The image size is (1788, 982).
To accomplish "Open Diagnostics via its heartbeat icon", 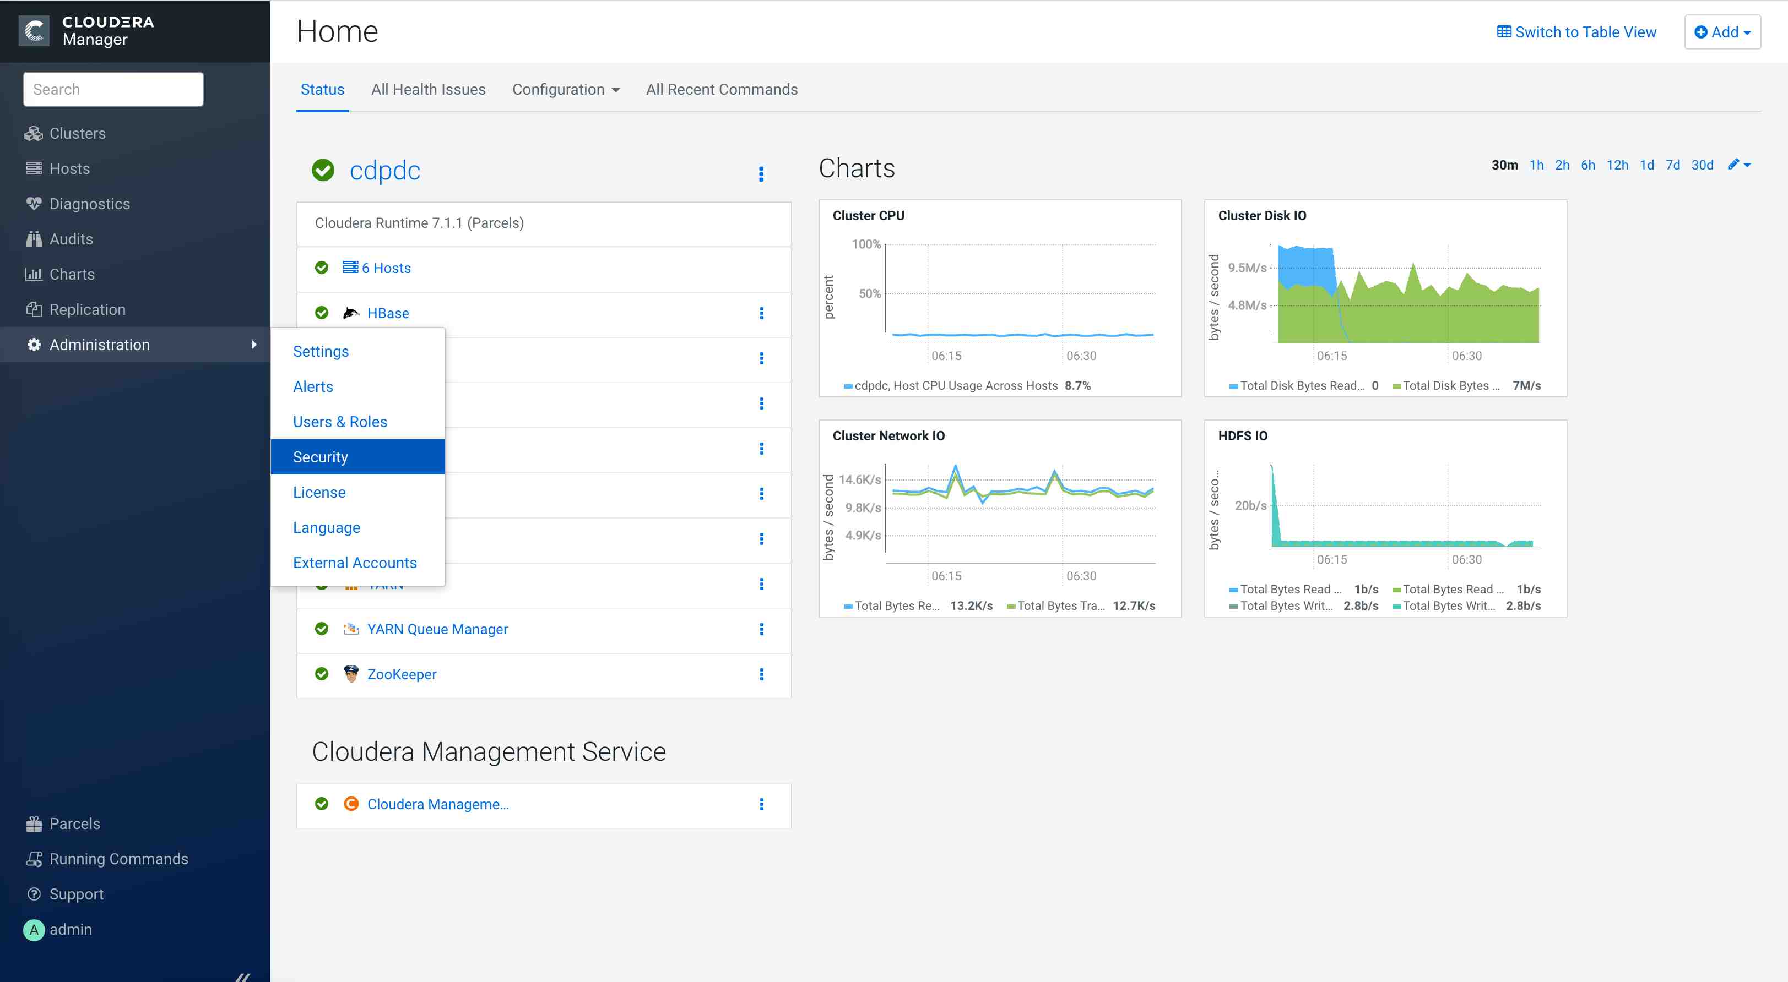I will 33,203.
